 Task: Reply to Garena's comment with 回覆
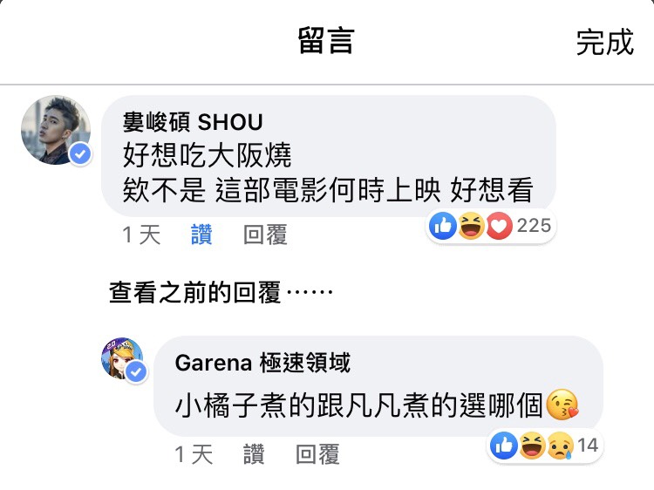317,454
